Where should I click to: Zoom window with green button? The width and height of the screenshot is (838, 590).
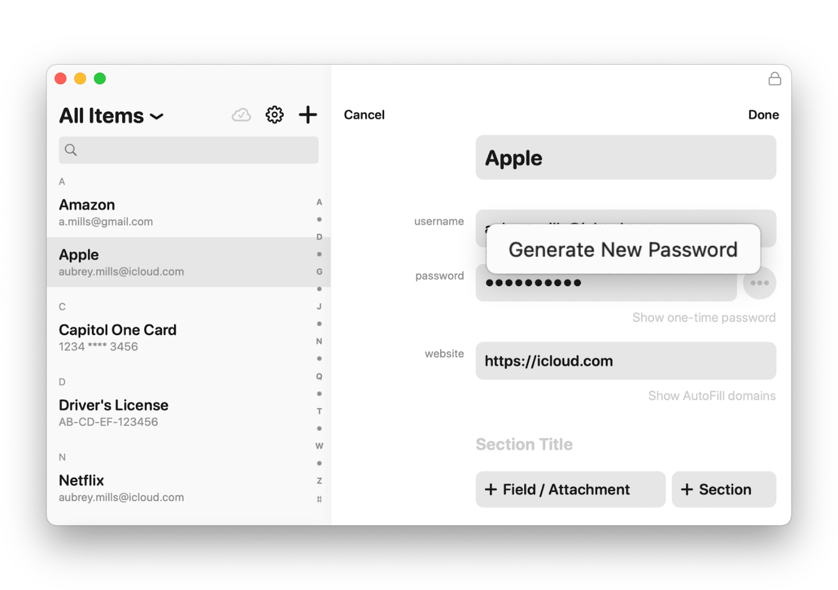click(100, 79)
